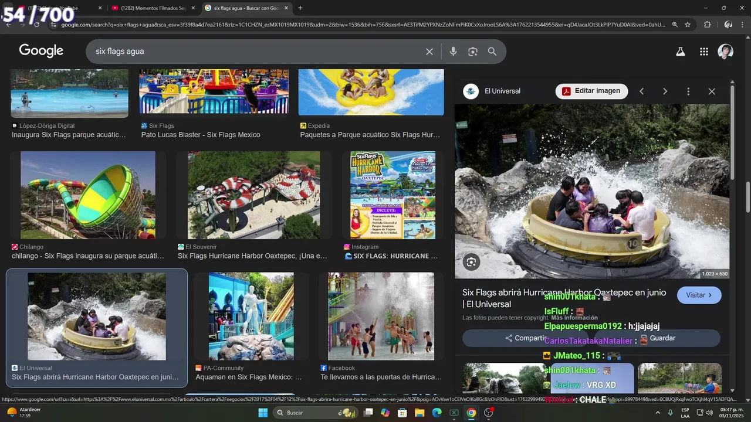
Task: Open related waterfall image in preview panel
Action: tap(504, 378)
